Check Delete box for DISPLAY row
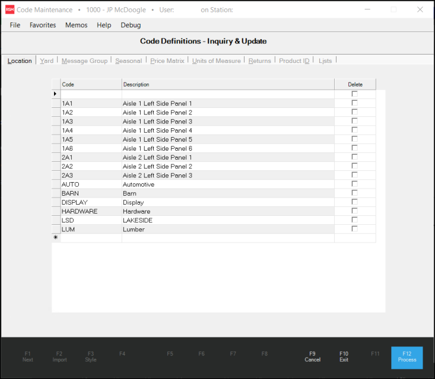The height and width of the screenshot is (379, 435). [354, 202]
